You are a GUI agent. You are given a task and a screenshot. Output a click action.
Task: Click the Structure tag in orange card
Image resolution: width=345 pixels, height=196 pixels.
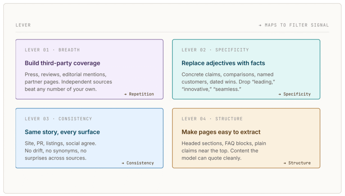(x=300, y=163)
